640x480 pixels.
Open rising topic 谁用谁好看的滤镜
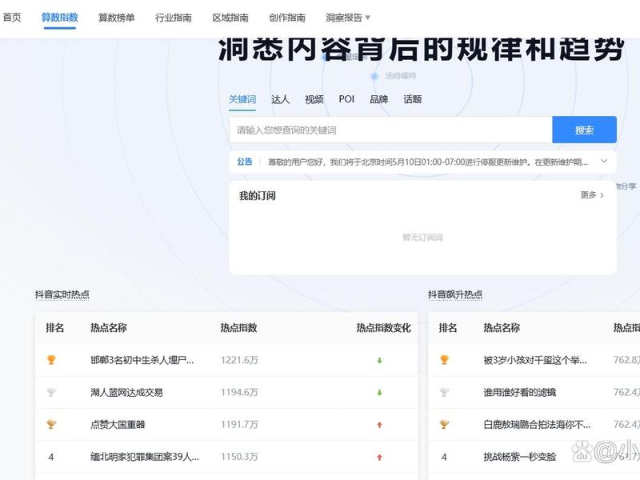519,392
